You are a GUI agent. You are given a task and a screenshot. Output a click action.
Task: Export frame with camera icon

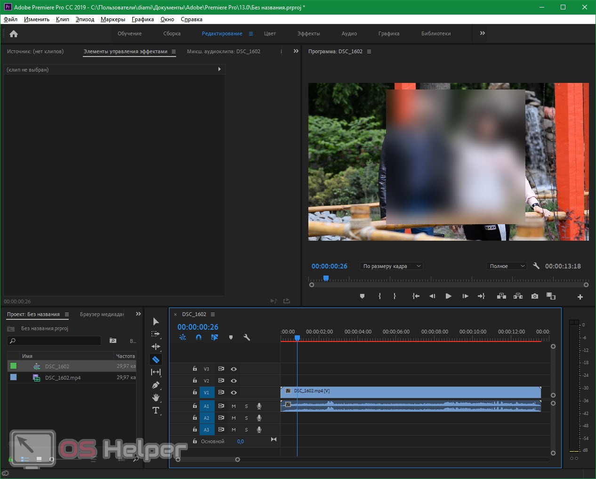(x=535, y=296)
